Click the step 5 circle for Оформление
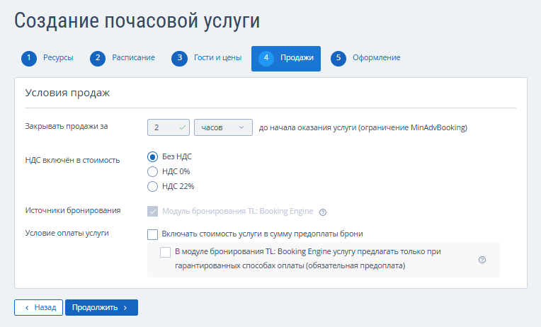 338,58
